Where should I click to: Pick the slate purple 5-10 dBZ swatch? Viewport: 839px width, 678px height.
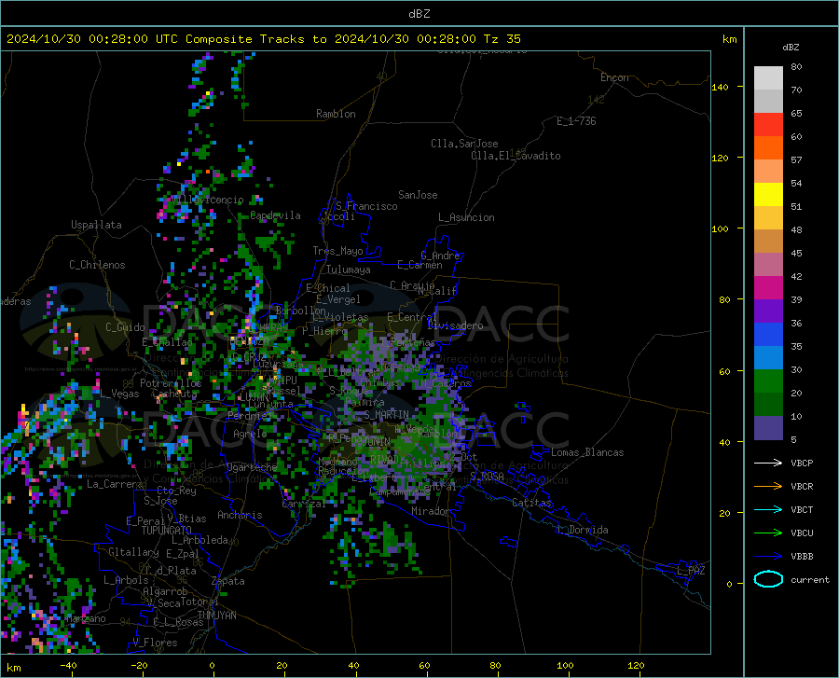pyautogui.click(x=768, y=428)
